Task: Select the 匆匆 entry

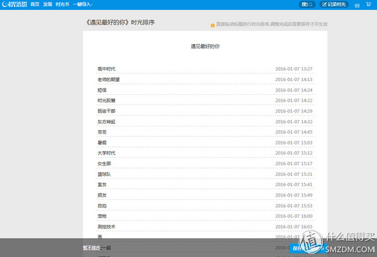Action: 102,132
